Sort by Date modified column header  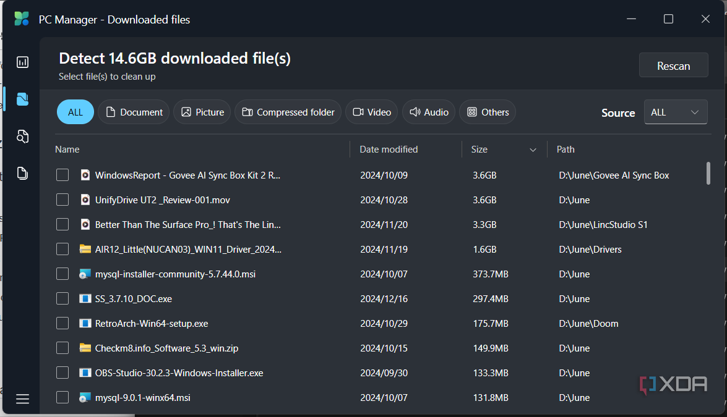pyautogui.click(x=389, y=150)
